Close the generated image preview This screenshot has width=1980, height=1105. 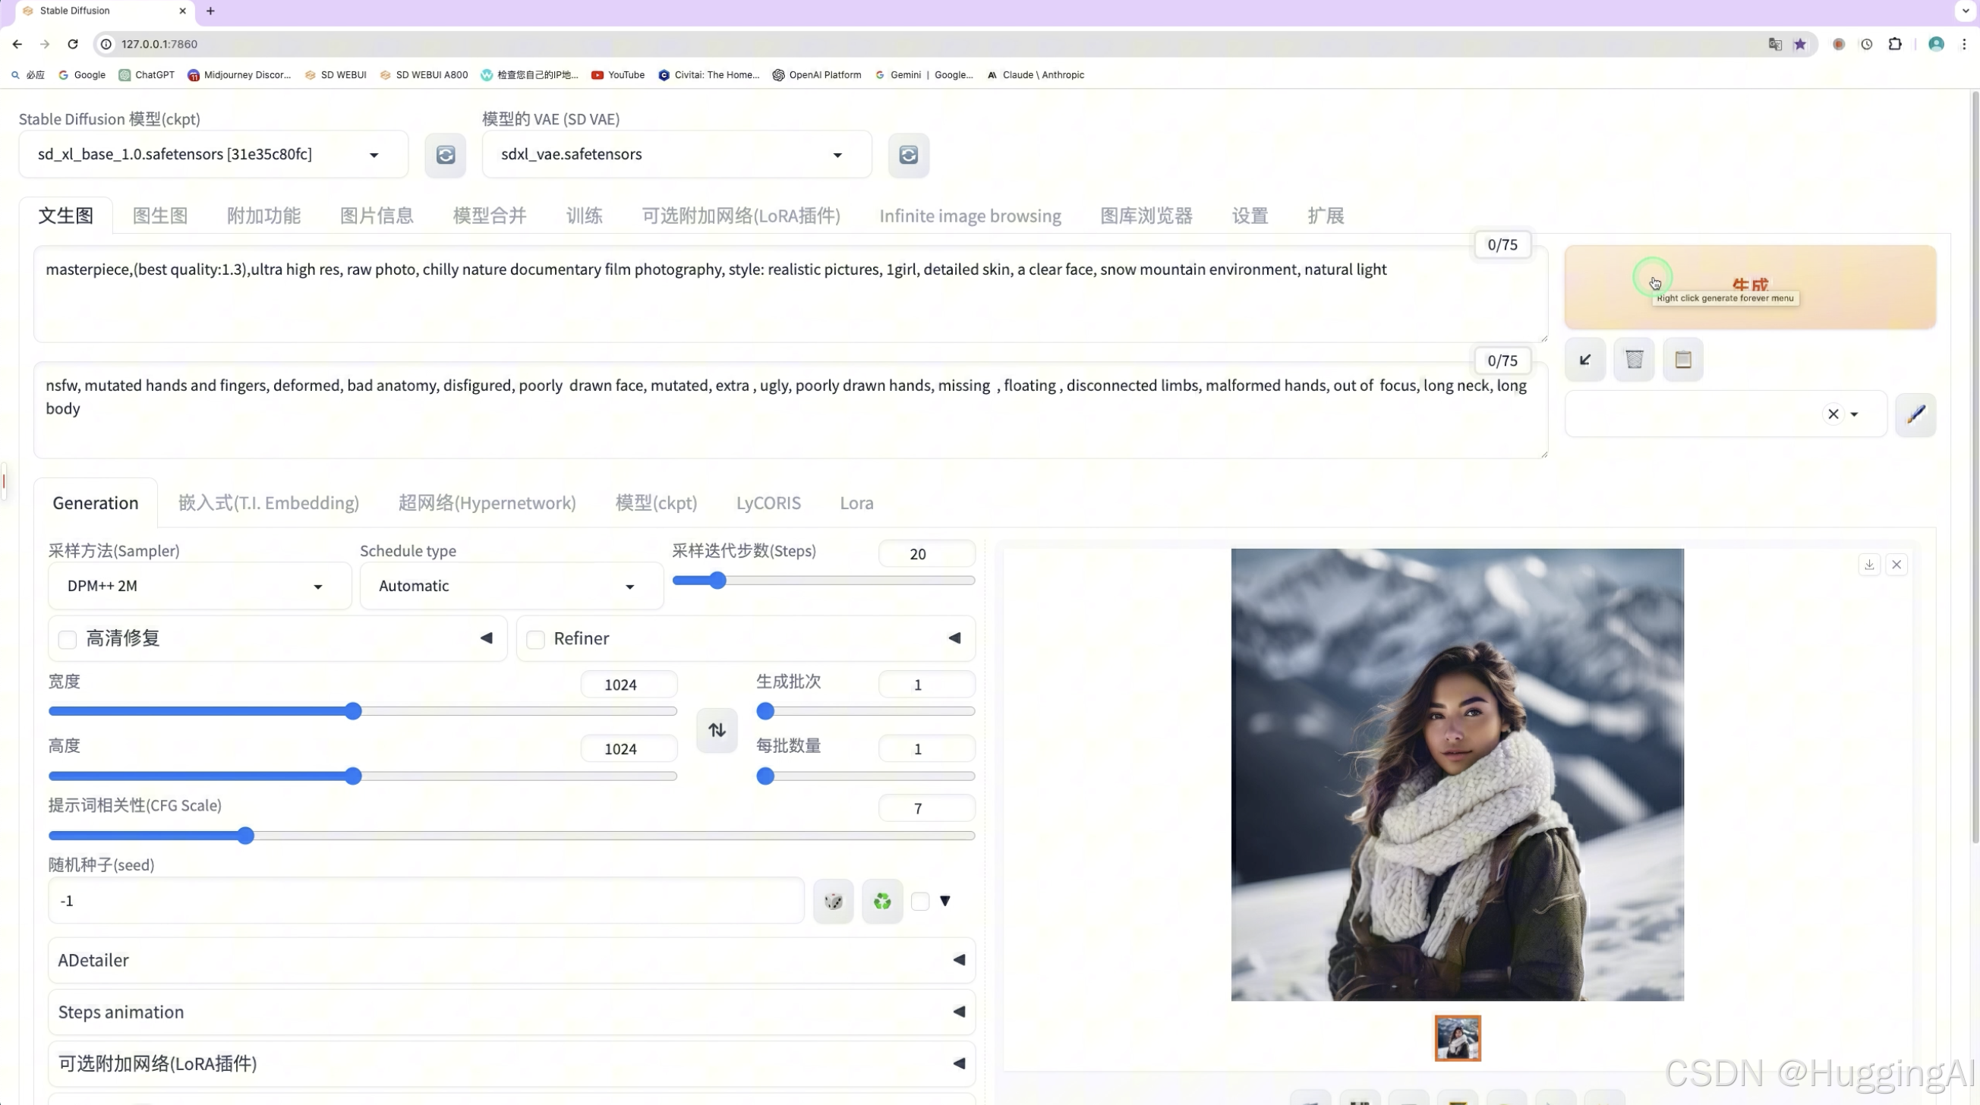click(x=1896, y=565)
